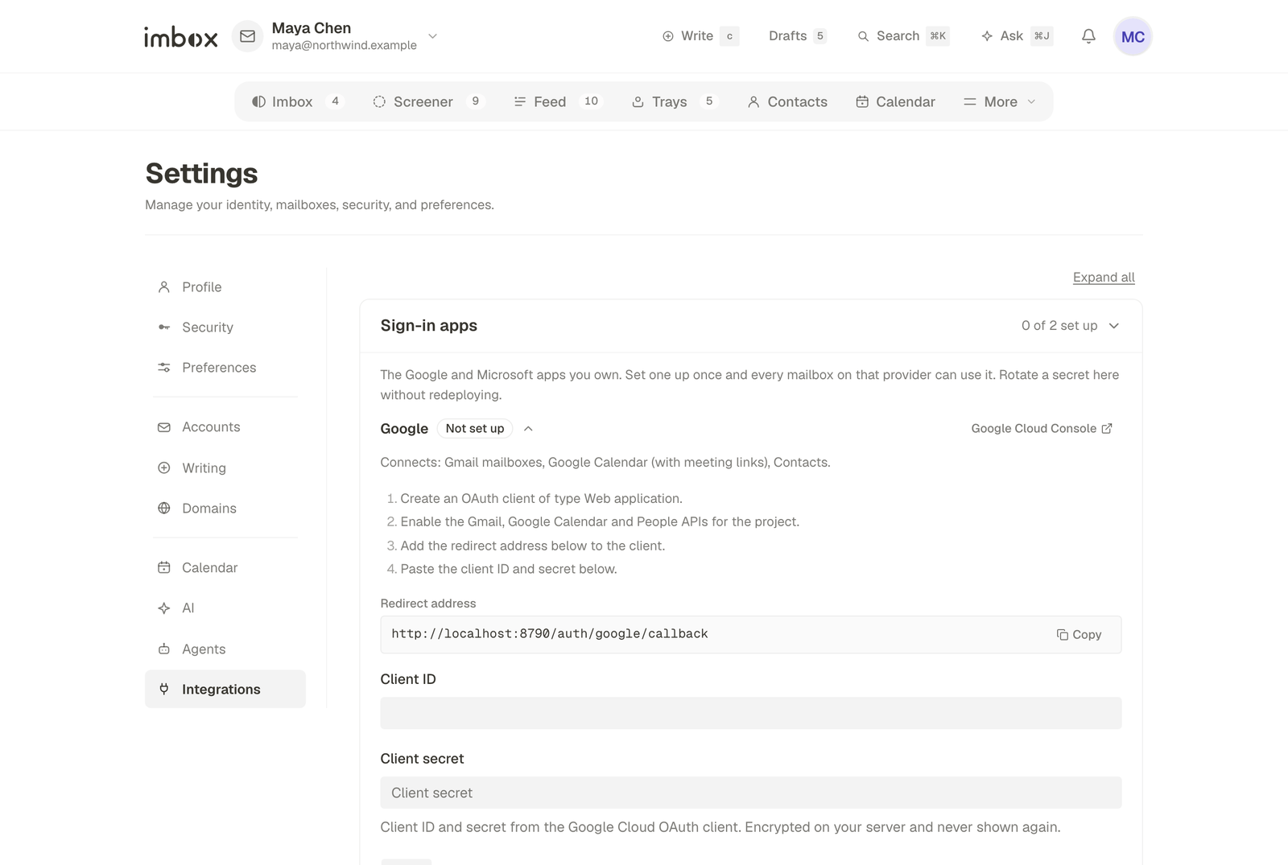
Task: Open Domains settings section
Action: point(225,509)
